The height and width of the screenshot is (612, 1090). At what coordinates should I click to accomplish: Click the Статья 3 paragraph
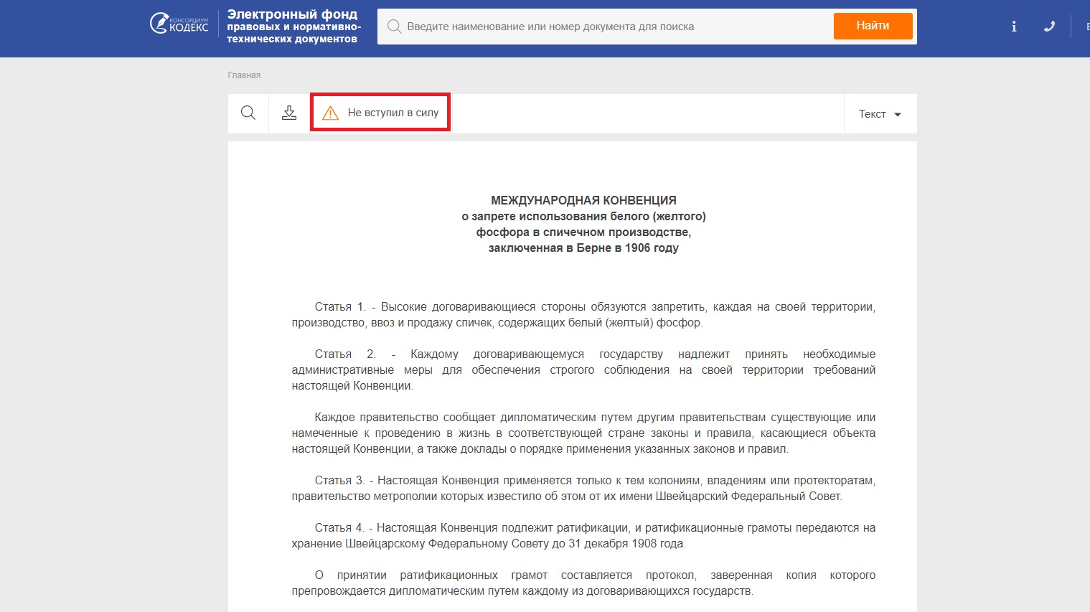click(x=583, y=489)
